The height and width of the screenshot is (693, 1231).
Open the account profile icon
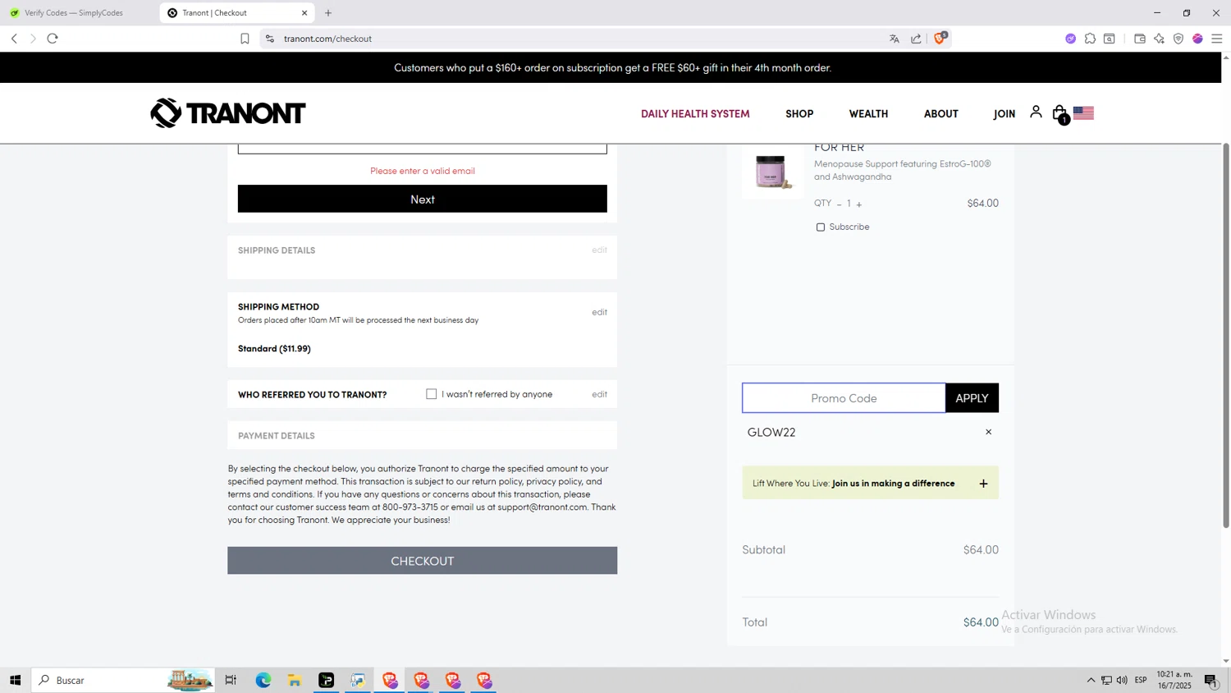tap(1036, 112)
